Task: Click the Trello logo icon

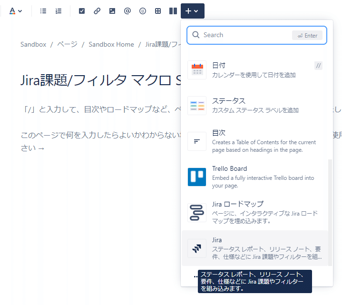Action: click(197, 177)
